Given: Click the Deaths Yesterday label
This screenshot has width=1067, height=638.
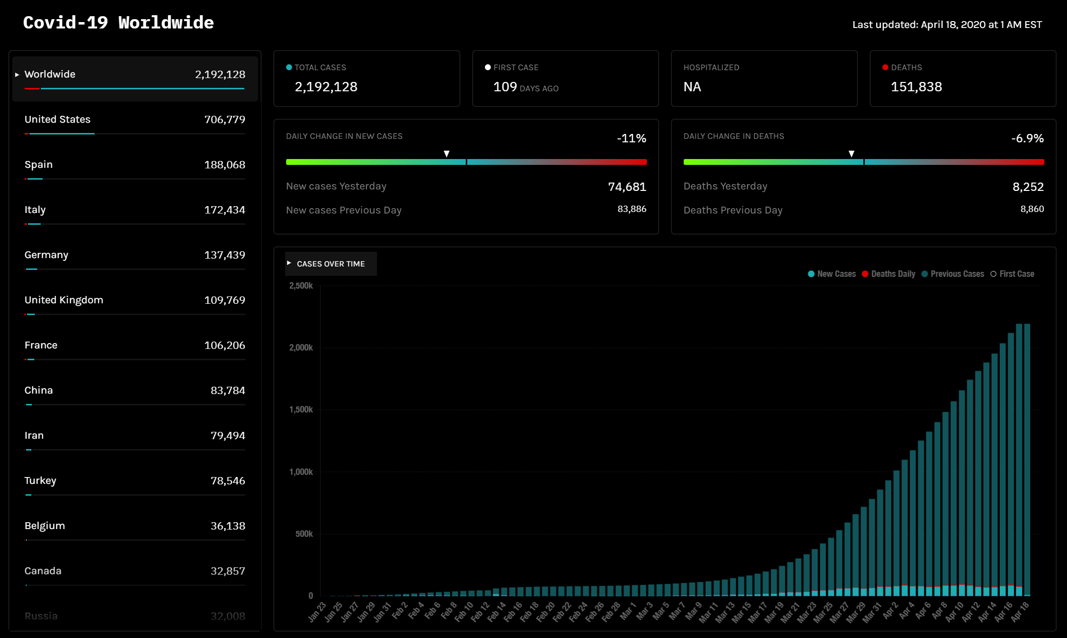Looking at the screenshot, I should coord(725,186).
